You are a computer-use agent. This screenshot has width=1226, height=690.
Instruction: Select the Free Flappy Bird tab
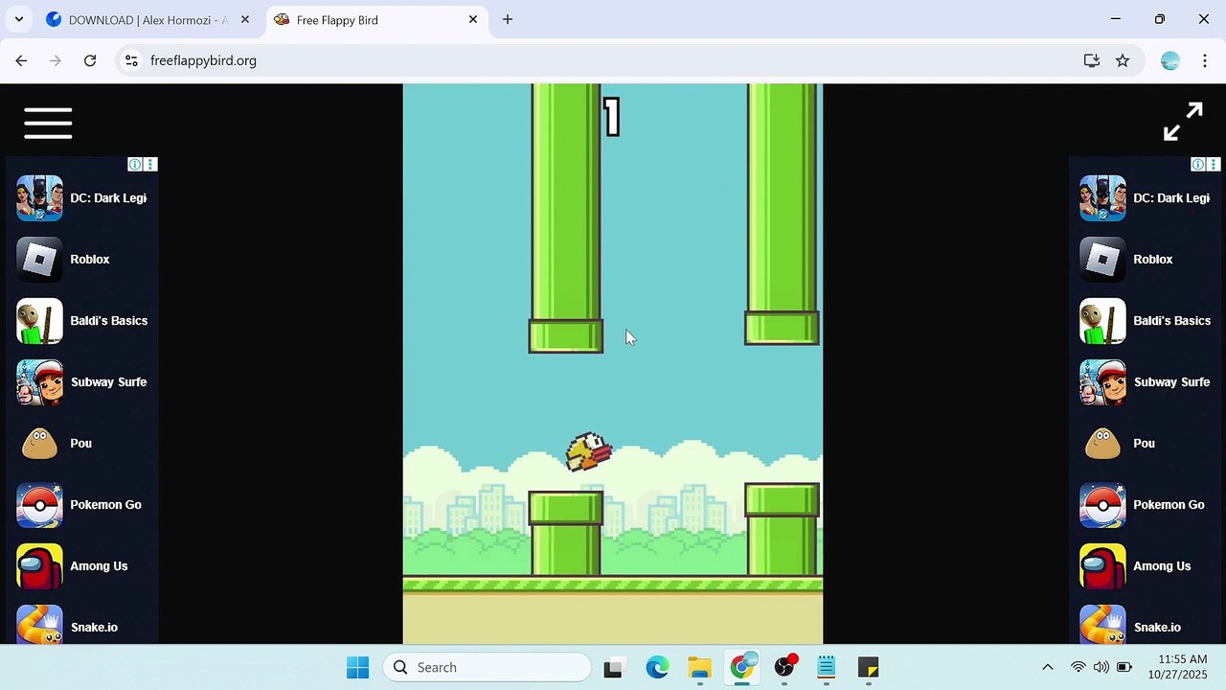(x=375, y=19)
